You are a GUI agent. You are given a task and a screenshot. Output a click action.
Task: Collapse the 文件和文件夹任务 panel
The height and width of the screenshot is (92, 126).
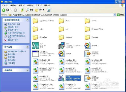27,20
